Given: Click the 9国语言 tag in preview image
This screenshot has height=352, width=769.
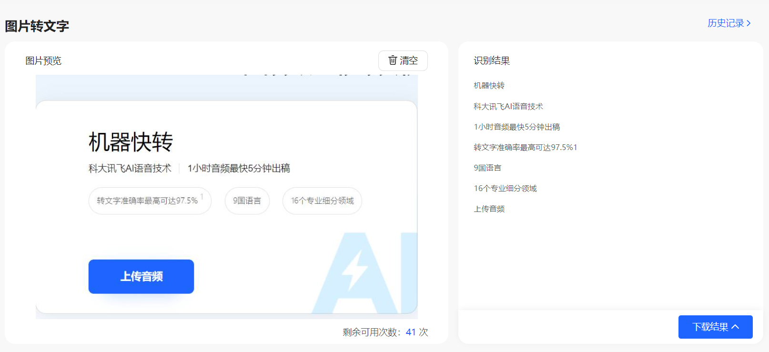Looking at the screenshot, I should [x=247, y=201].
